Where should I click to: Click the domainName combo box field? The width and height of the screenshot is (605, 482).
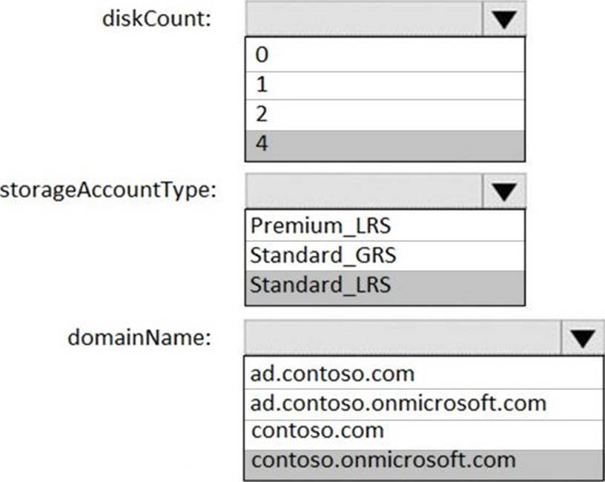[x=403, y=339]
